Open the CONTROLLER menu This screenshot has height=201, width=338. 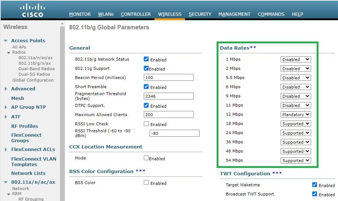(x=136, y=14)
